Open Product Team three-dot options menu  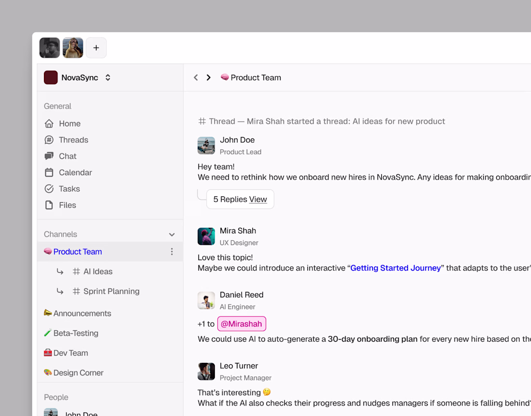coord(172,251)
